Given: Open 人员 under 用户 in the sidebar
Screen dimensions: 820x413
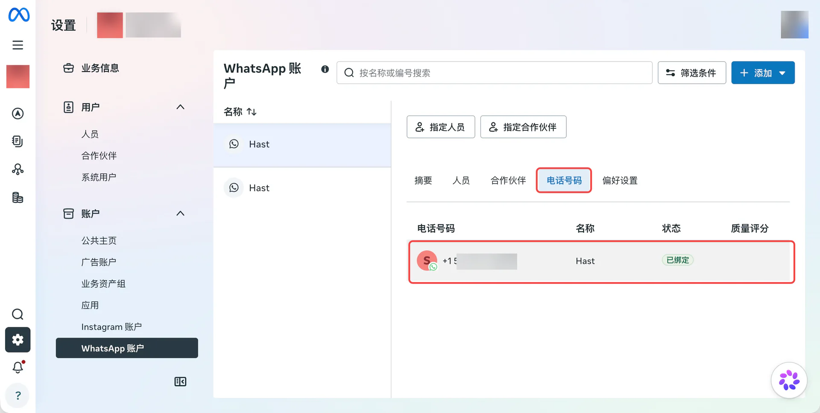Looking at the screenshot, I should [90, 134].
